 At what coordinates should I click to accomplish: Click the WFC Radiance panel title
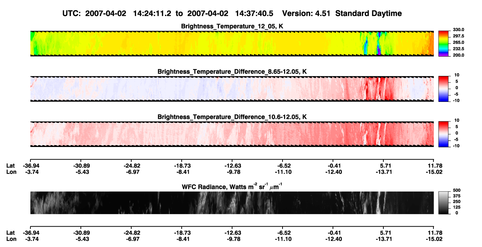point(232,187)
